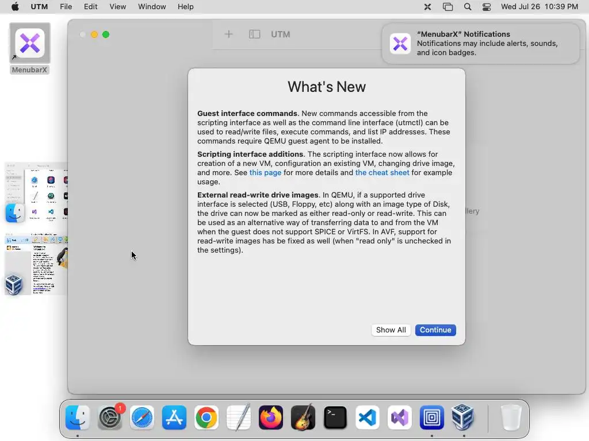Image resolution: width=589 pixels, height=441 pixels.
Task: Open the Window menu
Action: (152, 7)
